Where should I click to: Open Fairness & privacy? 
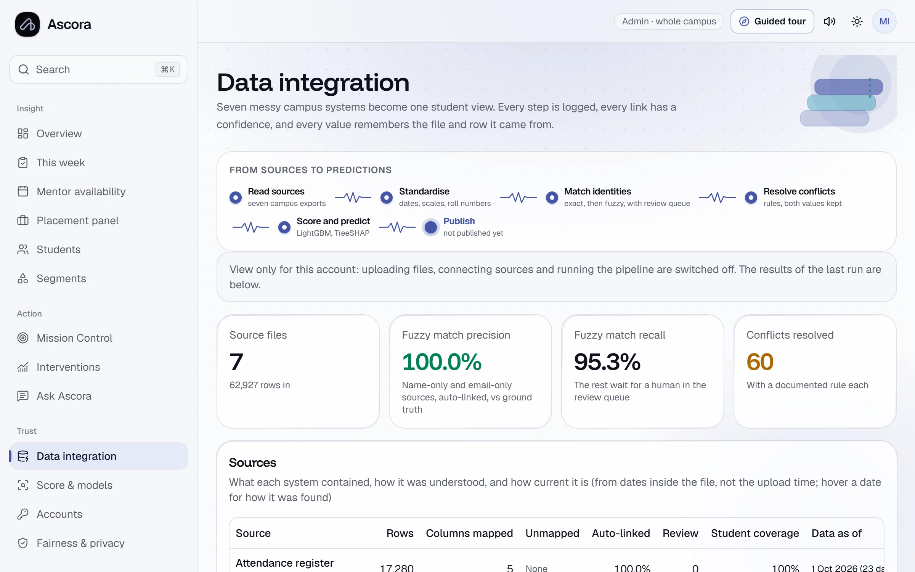click(x=99, y=543)
